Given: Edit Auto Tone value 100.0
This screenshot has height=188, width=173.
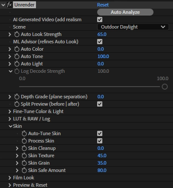Looking at the screenshot, I should tap(103, 56).
